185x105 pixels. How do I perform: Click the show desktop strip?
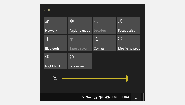144,97
